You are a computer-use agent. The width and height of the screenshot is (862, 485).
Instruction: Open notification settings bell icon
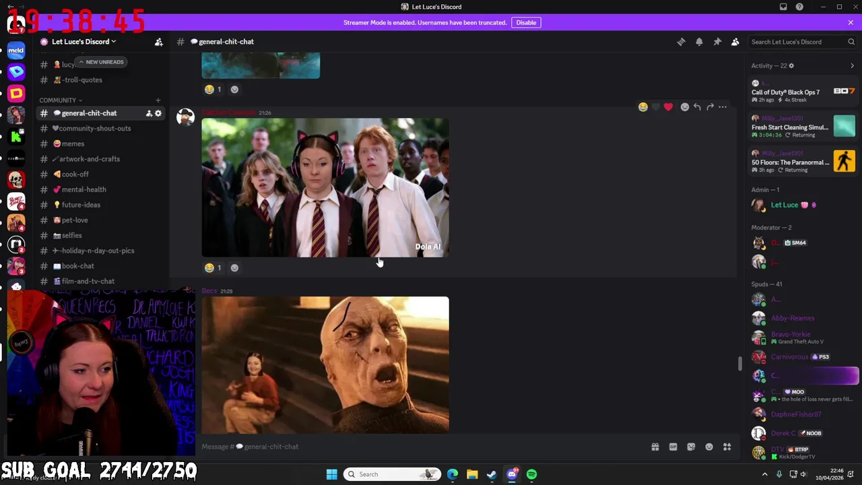pyautogui.click(x=699, y=42)
